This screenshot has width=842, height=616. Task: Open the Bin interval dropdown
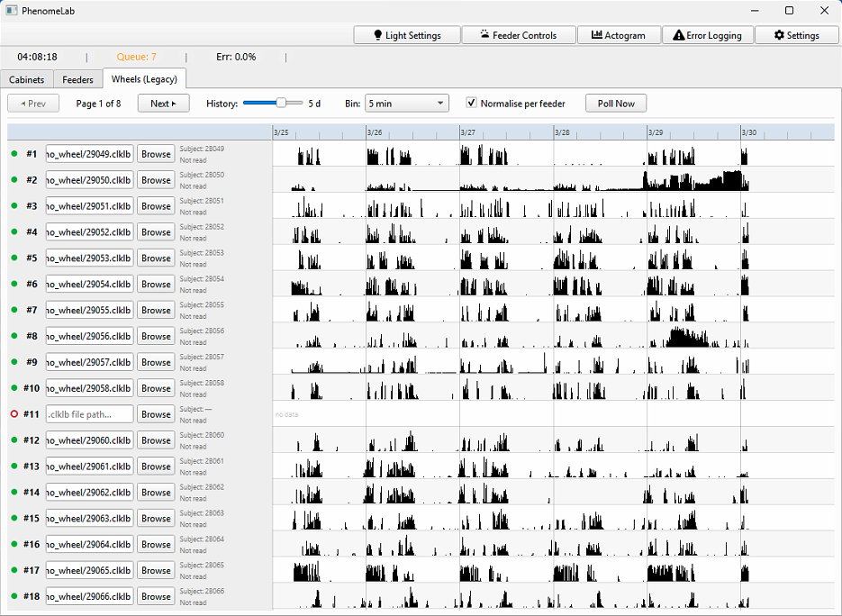pos(406,103)
